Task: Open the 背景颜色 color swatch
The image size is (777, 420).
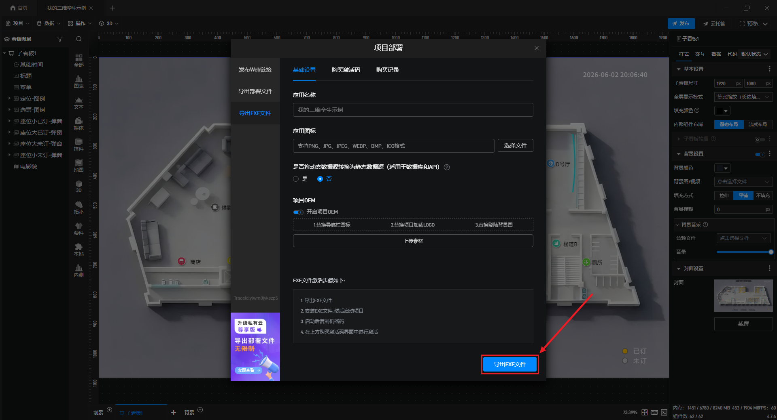Action: pyautogui.click(x=722, y=168)
